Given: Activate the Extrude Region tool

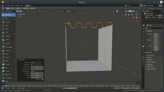Looking at the screenshot, I should point(8,47).
